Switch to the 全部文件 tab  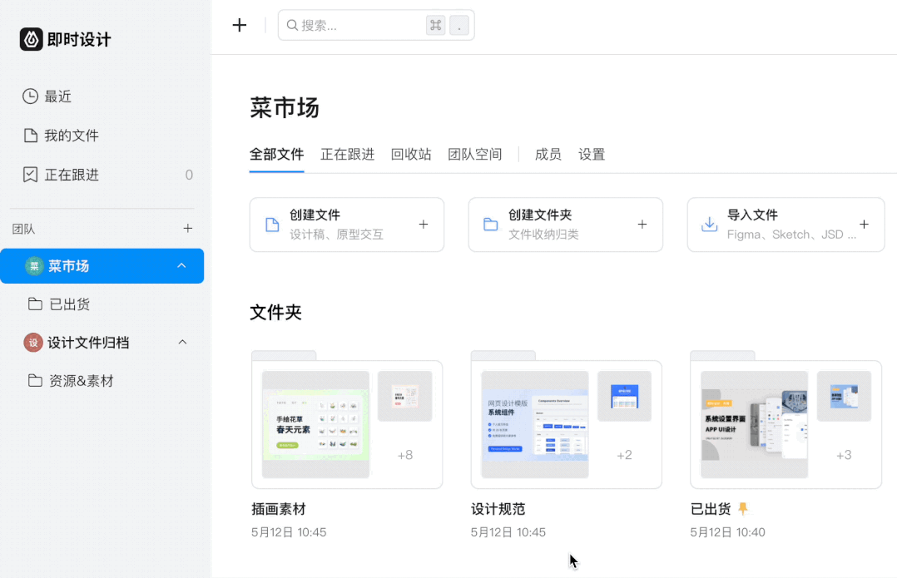(277, 155)
